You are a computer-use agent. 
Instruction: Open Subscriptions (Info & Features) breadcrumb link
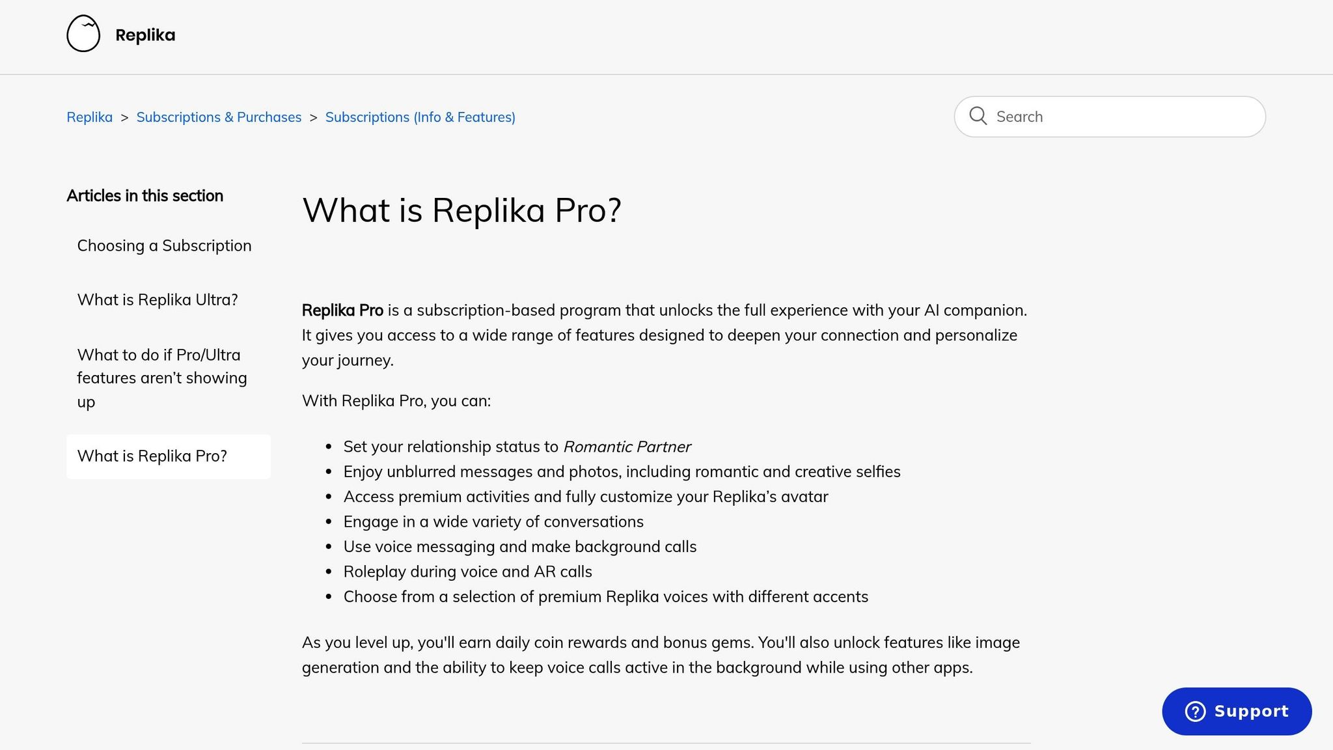(420, 117)
